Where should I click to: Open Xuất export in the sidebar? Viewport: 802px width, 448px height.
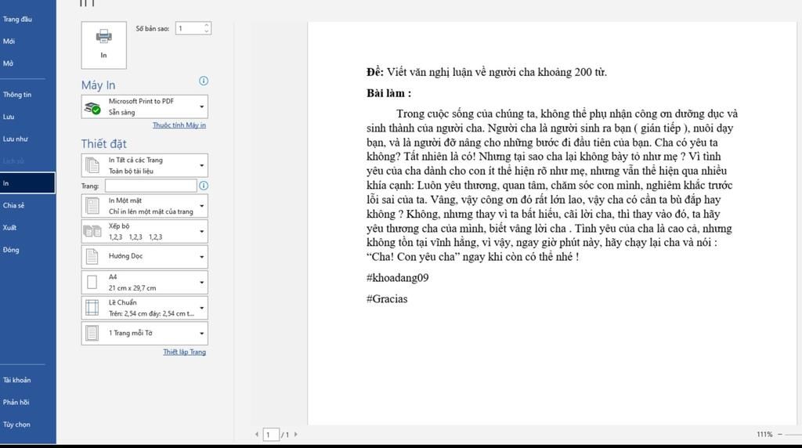(9, 228)
